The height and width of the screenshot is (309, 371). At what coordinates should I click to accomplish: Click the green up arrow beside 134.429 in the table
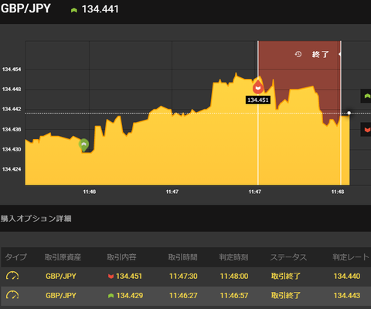(x=111, y=296)
